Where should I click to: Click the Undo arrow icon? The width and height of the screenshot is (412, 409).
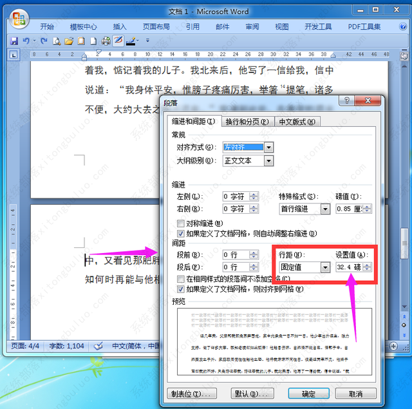click(x=26, y=41)
